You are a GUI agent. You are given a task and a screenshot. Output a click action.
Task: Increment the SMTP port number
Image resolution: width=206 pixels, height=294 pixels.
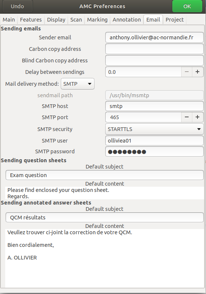click(x=197, y=117)
